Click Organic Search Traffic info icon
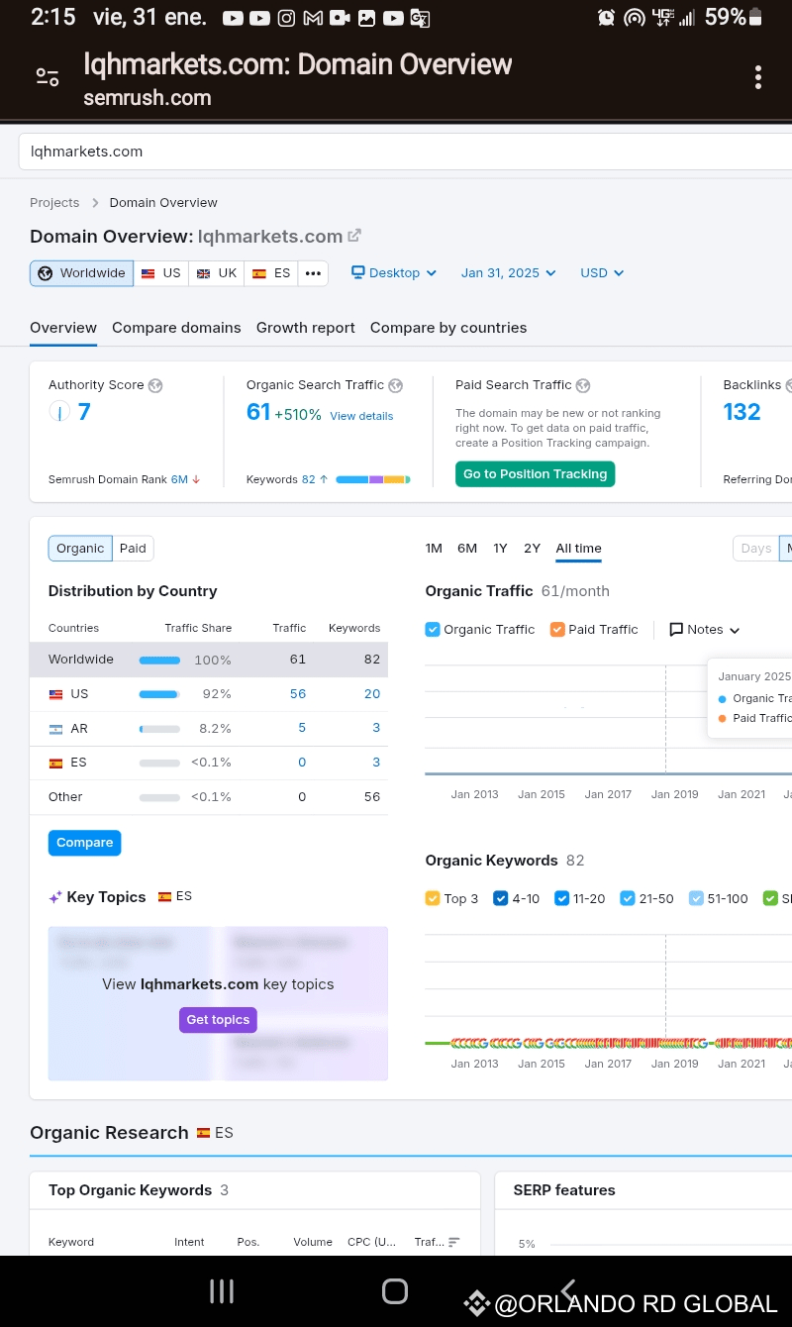This screenshot has width=792, height=1327. click(396, 385)
